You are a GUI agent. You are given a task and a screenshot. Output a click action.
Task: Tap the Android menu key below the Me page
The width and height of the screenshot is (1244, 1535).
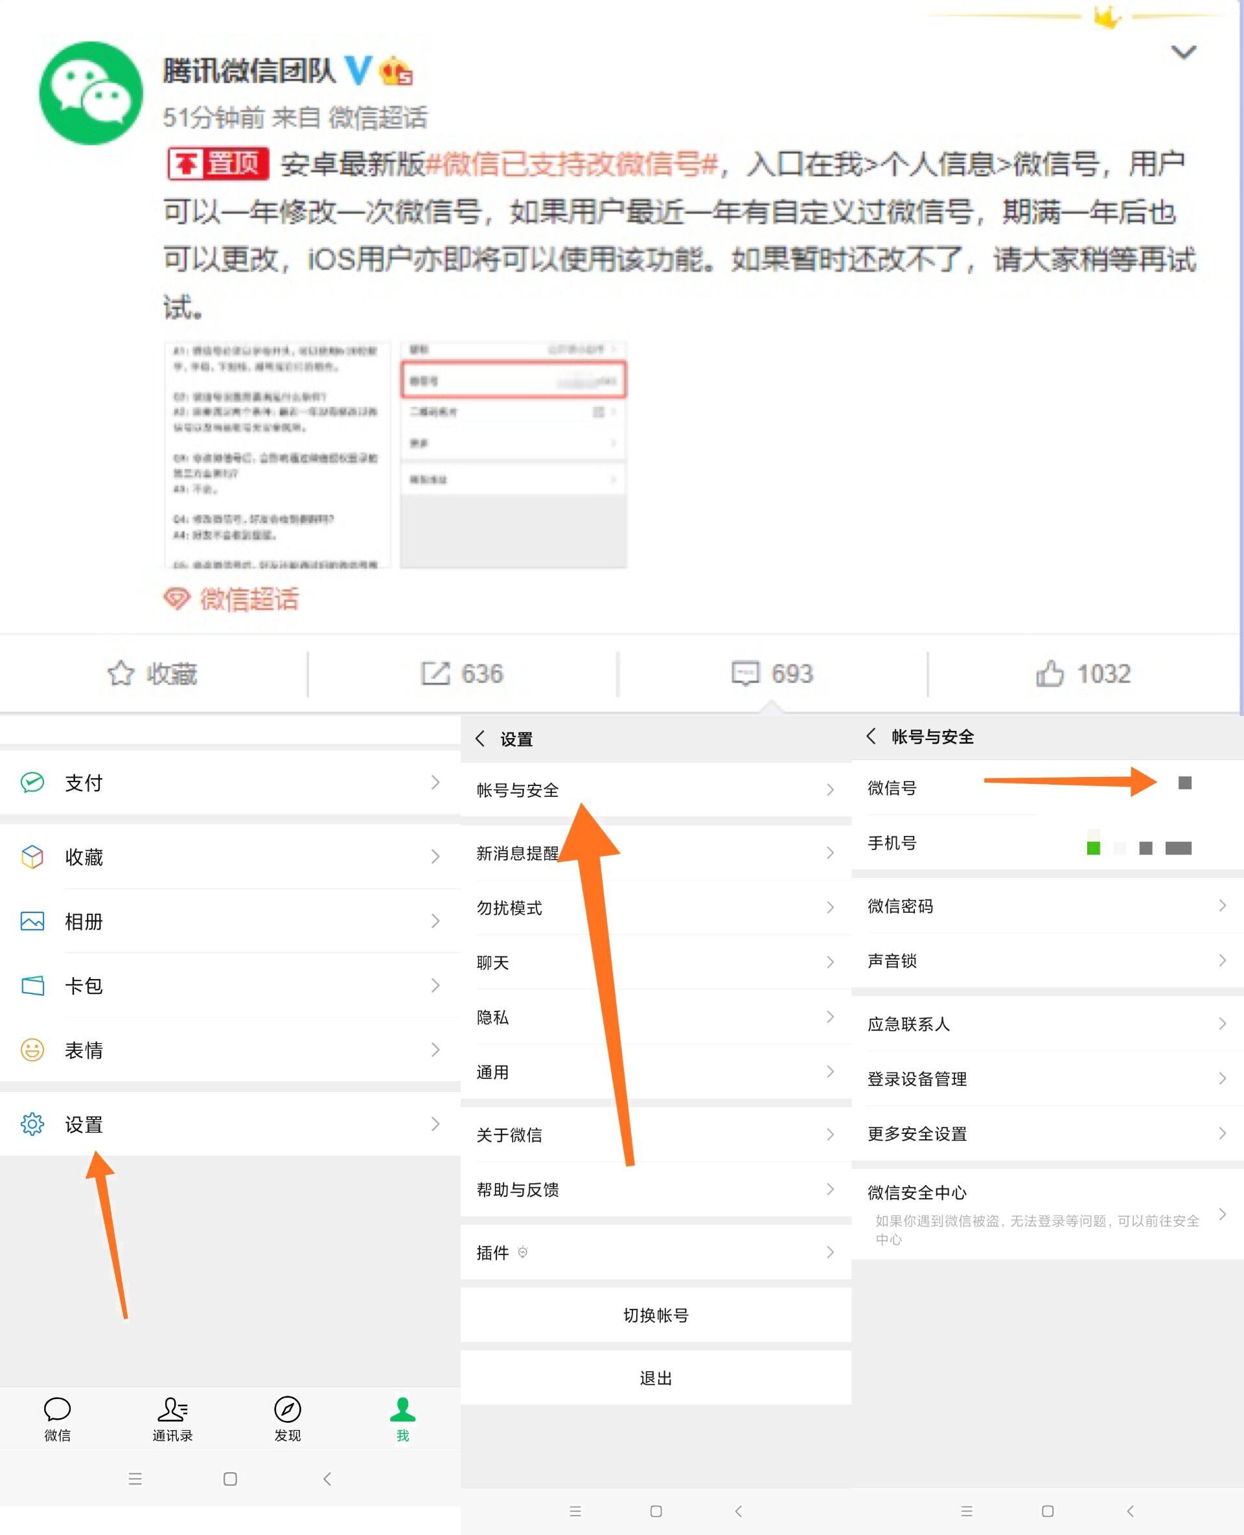click(x=135, y=1479)
